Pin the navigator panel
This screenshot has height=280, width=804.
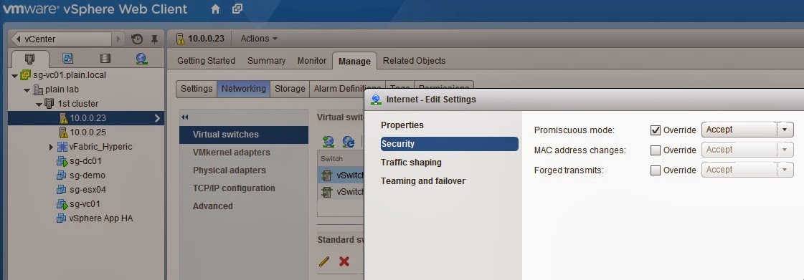coord(153,39)
